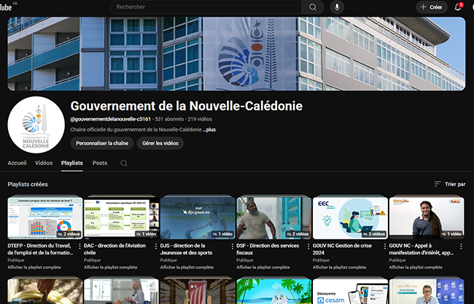Open options menu for DAC playlist
Viewport: 474px width, 304px height.
point(156,247)
